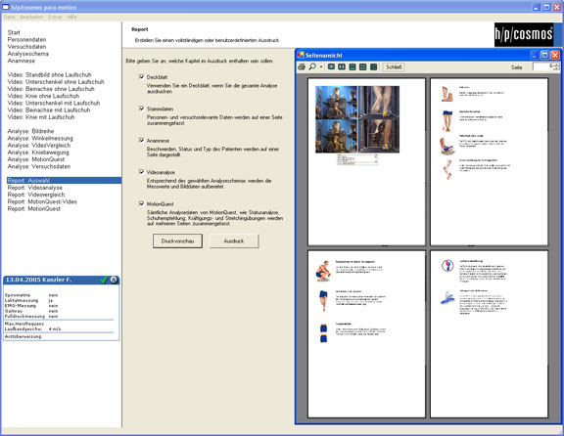Select the one-page layout icon

(x=331, y=66)
